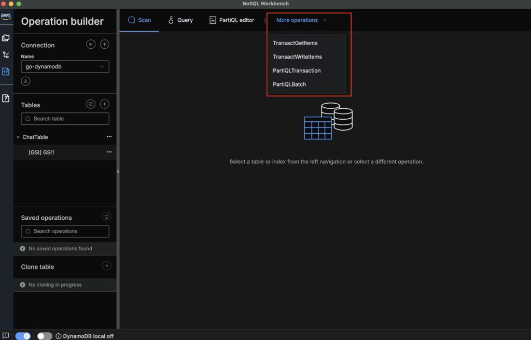The width and height of the screenshot is (531, 340).
Task: Click the help document icon in the sidebar
Action: (x=6, y=98)
